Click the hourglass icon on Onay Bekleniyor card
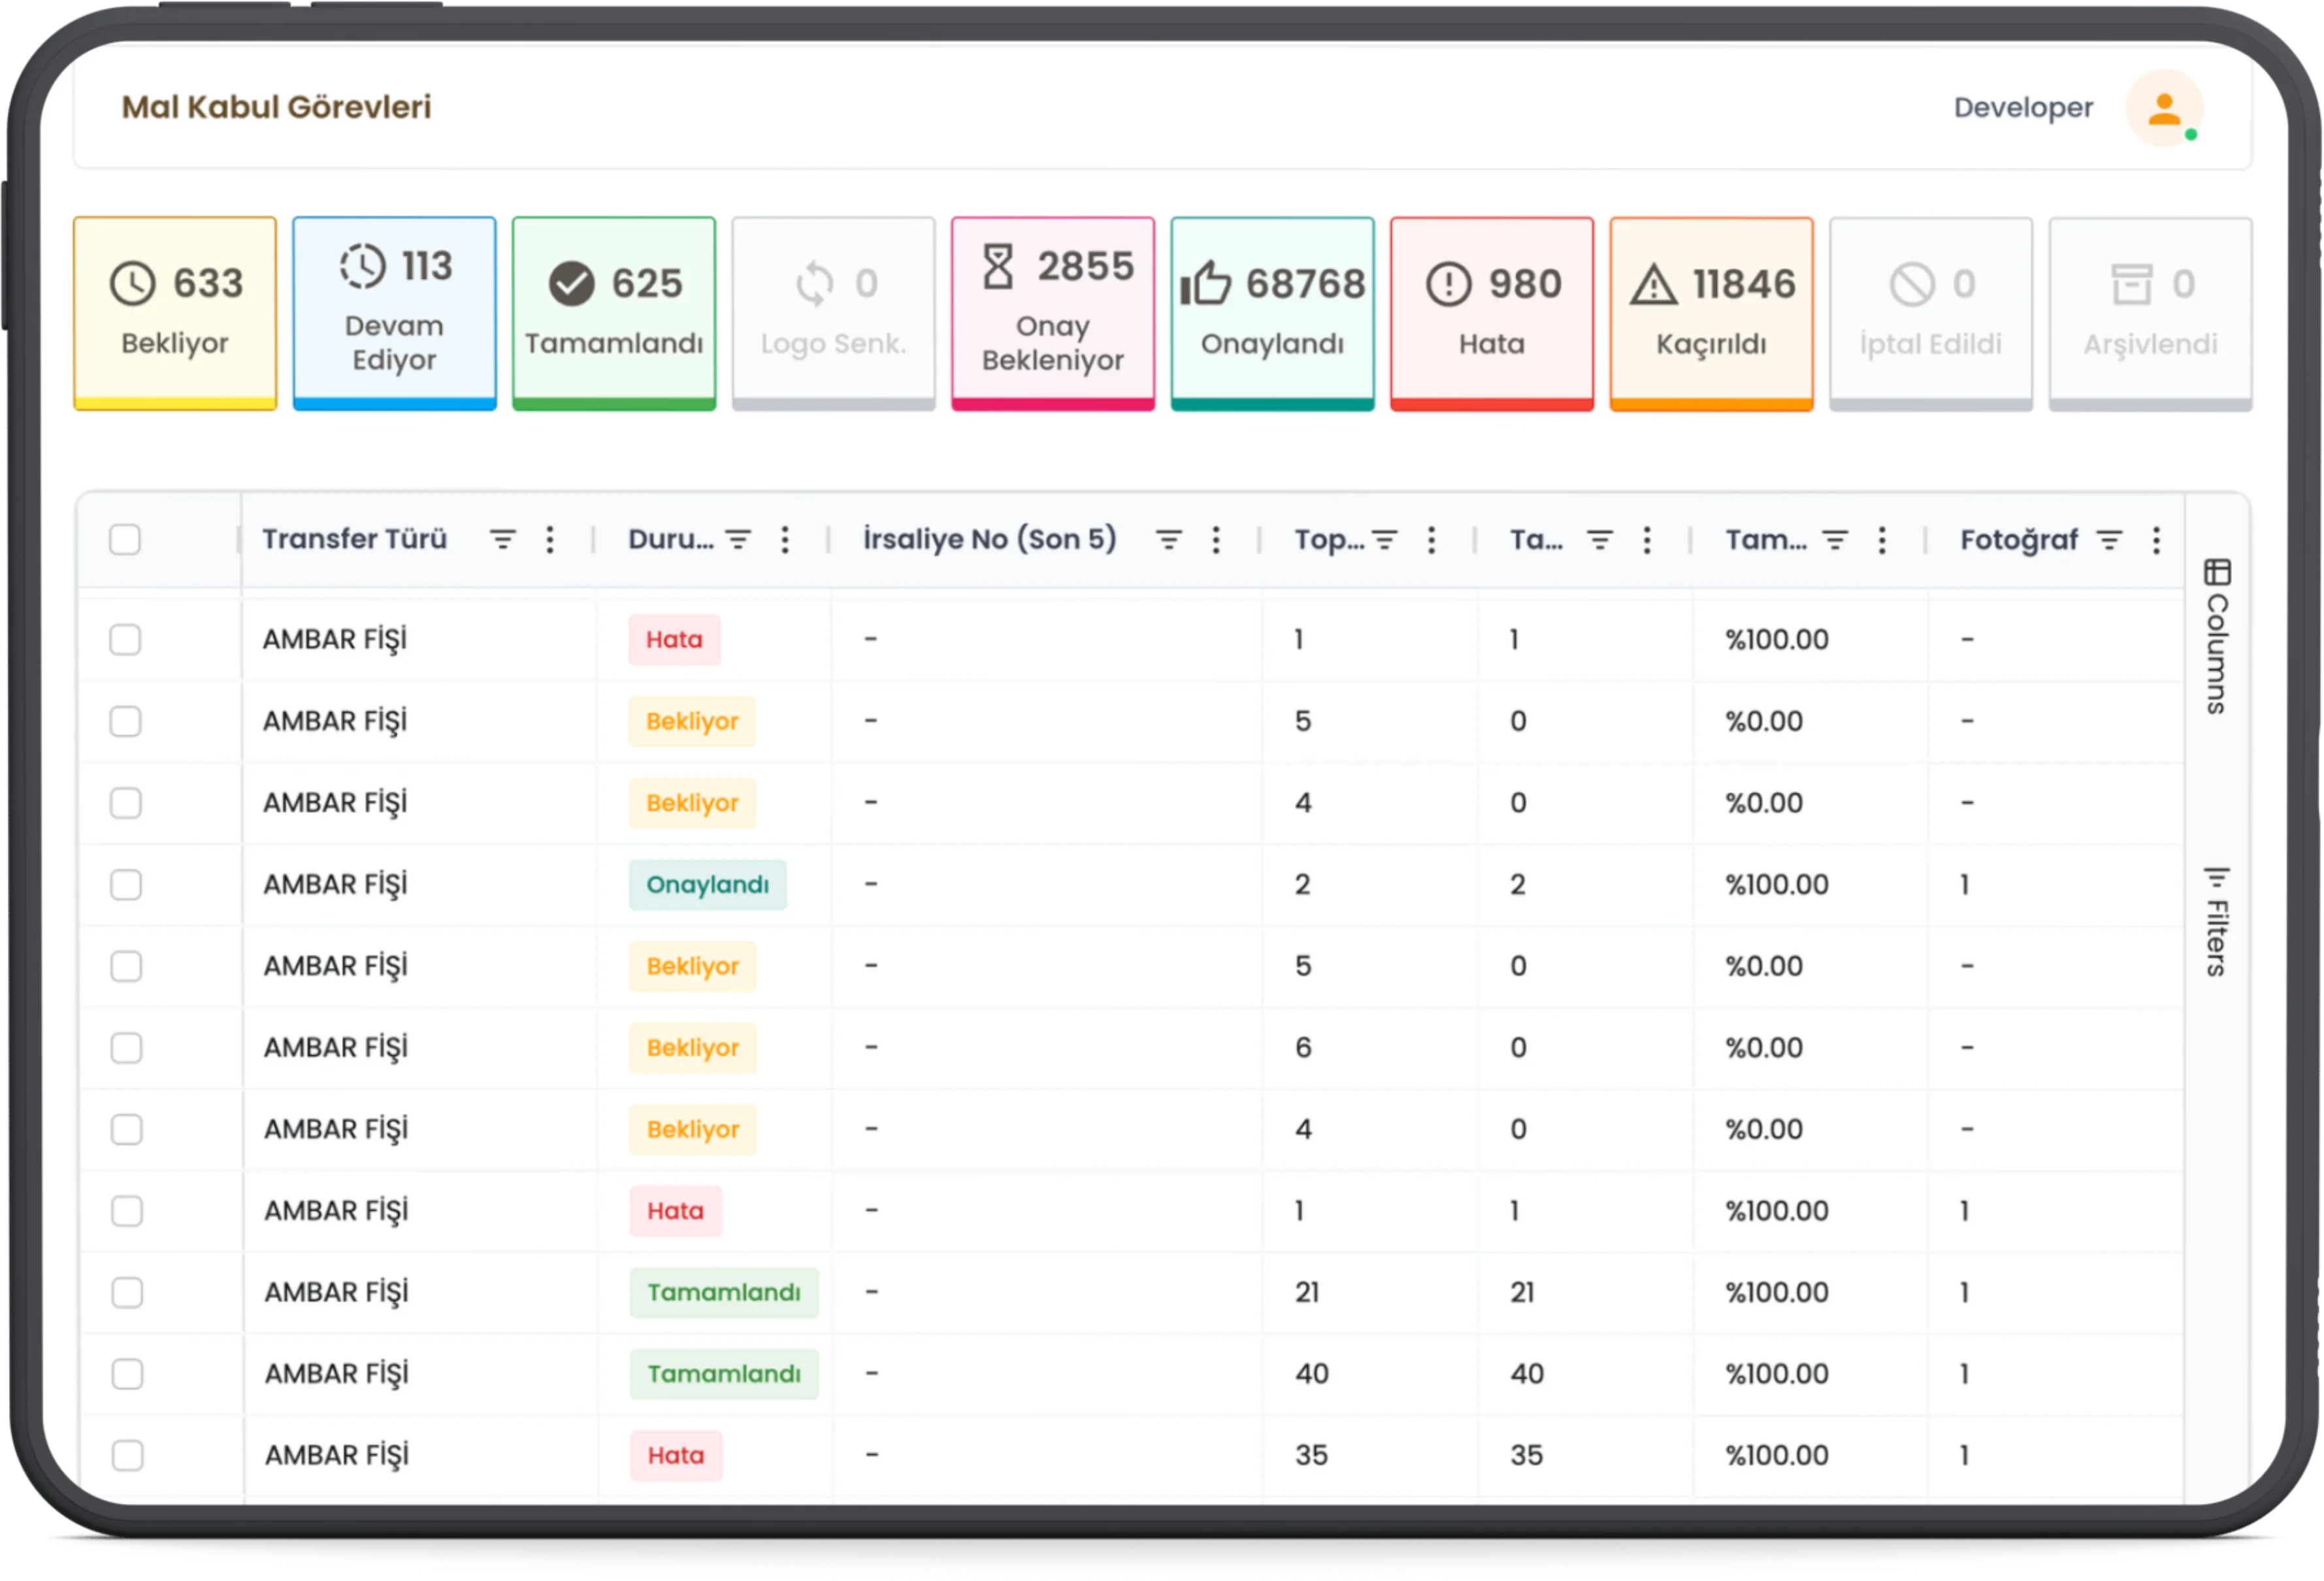 [997, 266]
